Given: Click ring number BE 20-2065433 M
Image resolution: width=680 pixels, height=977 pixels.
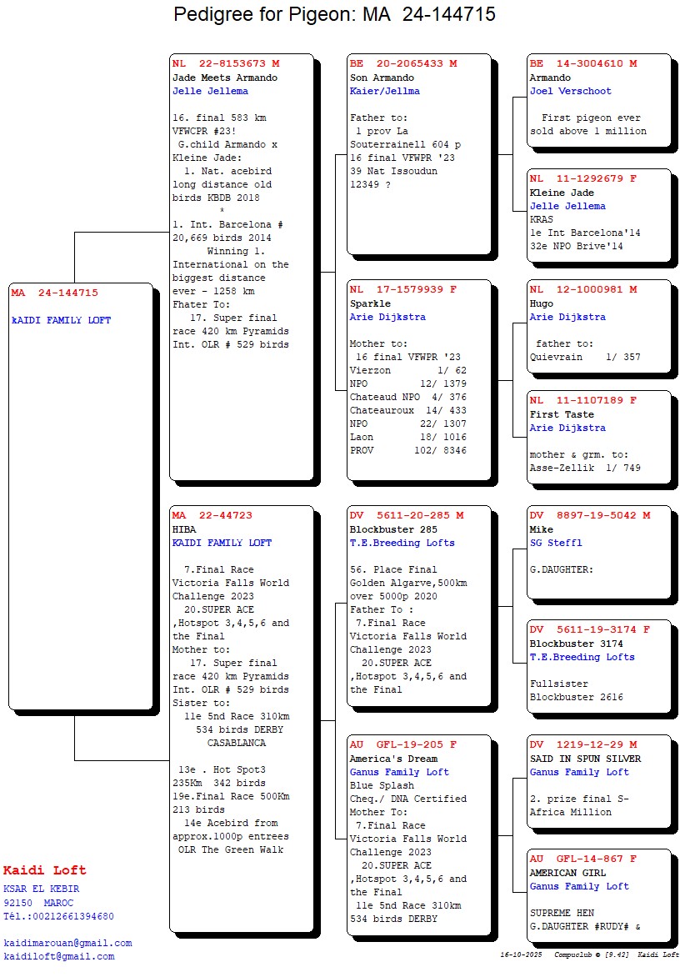Looking at the screenshot, I should 403,63.
